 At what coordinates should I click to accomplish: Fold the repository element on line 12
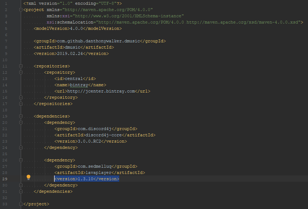tap(21, 72)
